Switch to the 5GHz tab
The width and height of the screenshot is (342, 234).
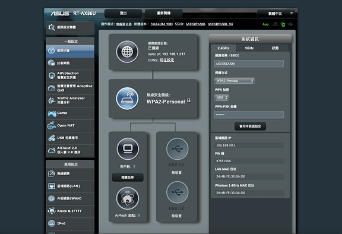click(x=249, y=48)
